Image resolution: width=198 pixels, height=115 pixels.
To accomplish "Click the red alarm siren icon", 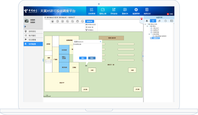I will (142, 19).
